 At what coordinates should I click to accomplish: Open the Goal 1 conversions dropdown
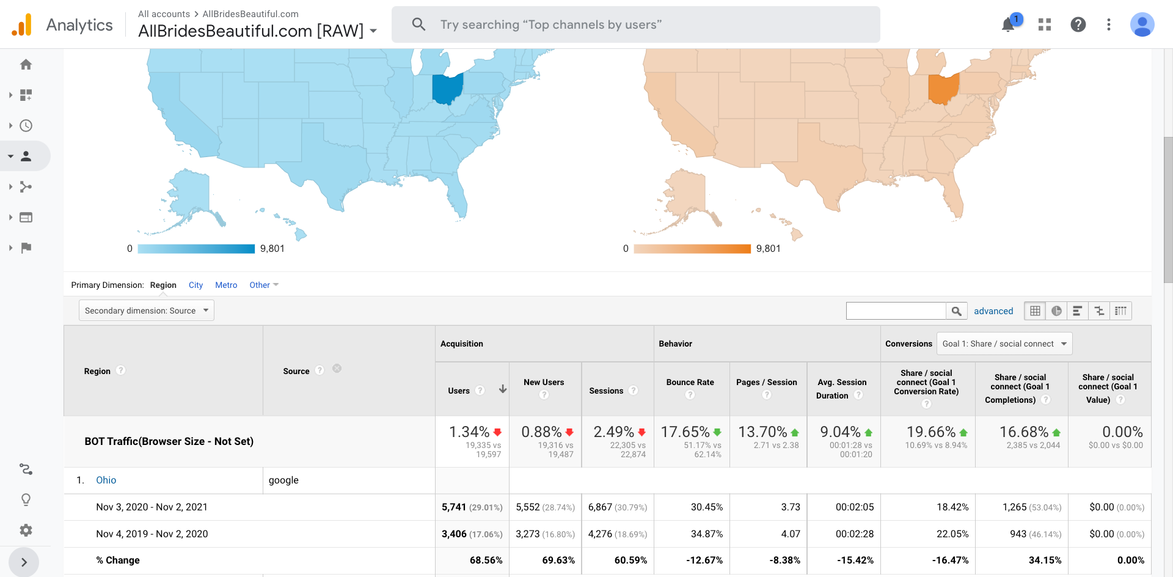[x=1004, y=344]
